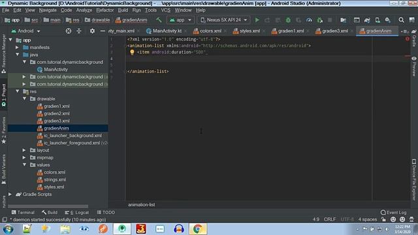
Task: Start debugging with the bug icon
Action: pos(288,20)
